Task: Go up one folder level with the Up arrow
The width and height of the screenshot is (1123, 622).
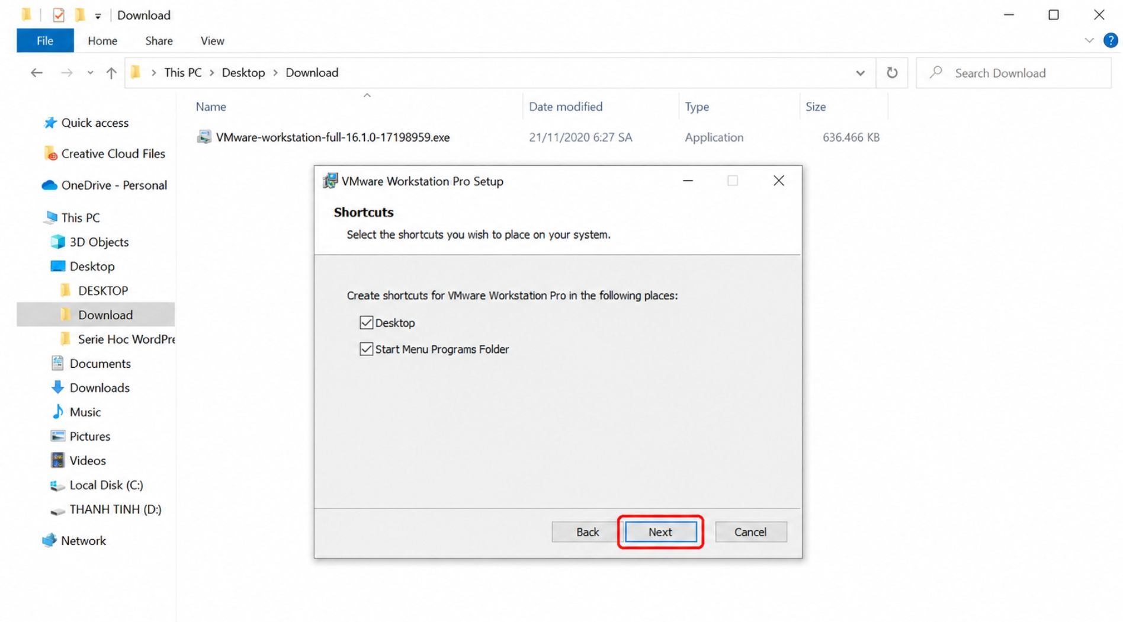Action: click(x=111, y=73)
